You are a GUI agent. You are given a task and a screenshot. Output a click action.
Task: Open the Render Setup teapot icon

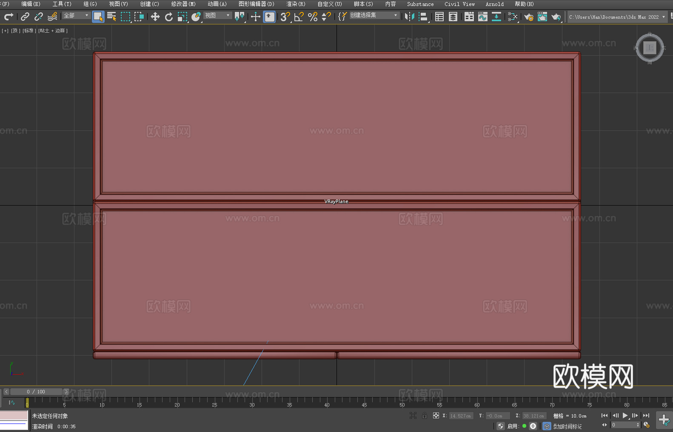coord(528,17)
